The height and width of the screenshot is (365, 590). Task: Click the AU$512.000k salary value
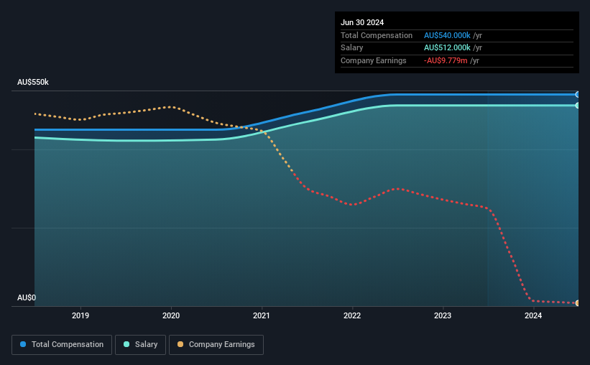point(447,48)
